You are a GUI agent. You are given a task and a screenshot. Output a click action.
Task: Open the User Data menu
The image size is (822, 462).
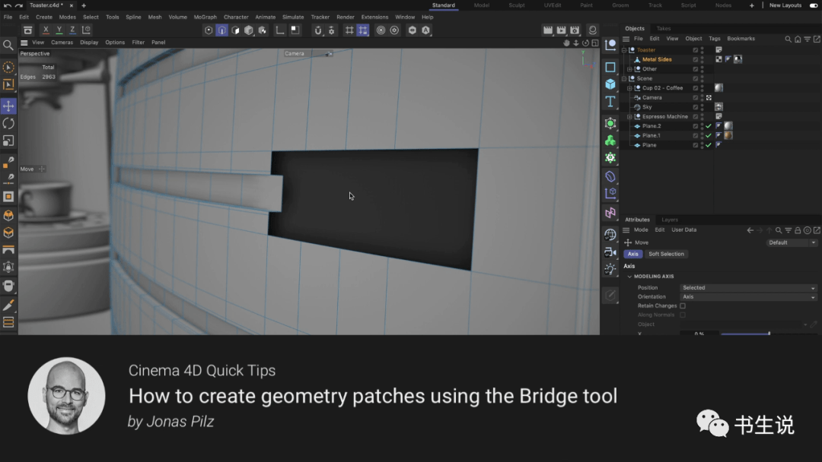click(x=683, y=230)
